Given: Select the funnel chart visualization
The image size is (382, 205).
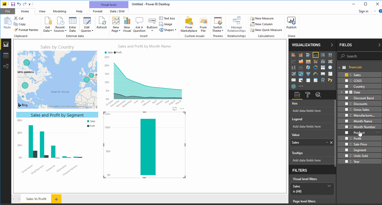Looking at the screenshot, I should [308, 74].
